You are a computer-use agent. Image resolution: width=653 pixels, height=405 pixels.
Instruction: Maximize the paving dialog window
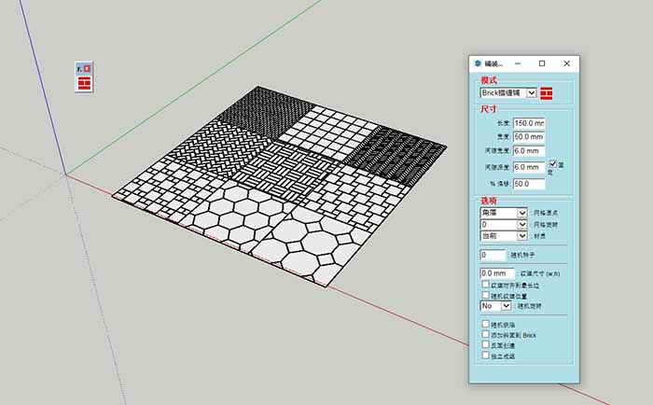coord(542,63)
